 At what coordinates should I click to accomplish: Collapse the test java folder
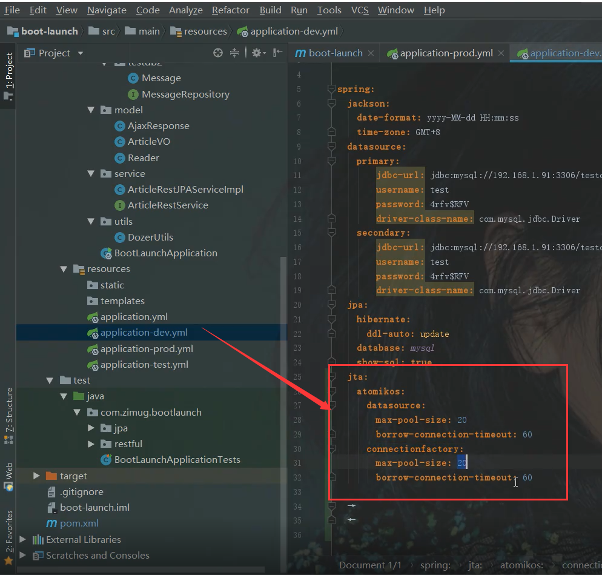click(64, 396)
